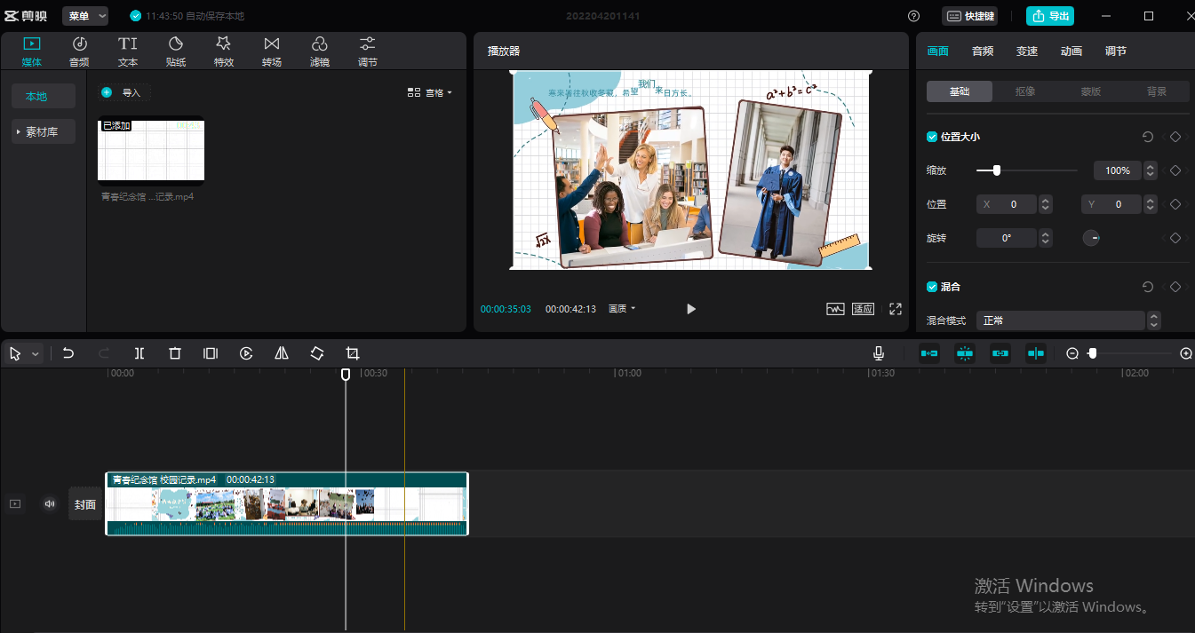Click the Y position input field
This screenshot has height=633, width=1195.
tap(1111, 204)
